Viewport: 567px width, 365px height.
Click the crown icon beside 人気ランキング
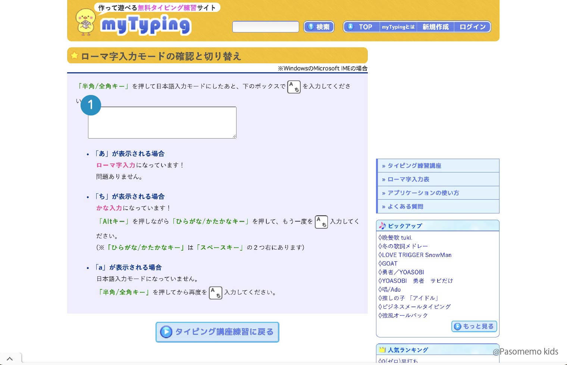click(382, 350)
